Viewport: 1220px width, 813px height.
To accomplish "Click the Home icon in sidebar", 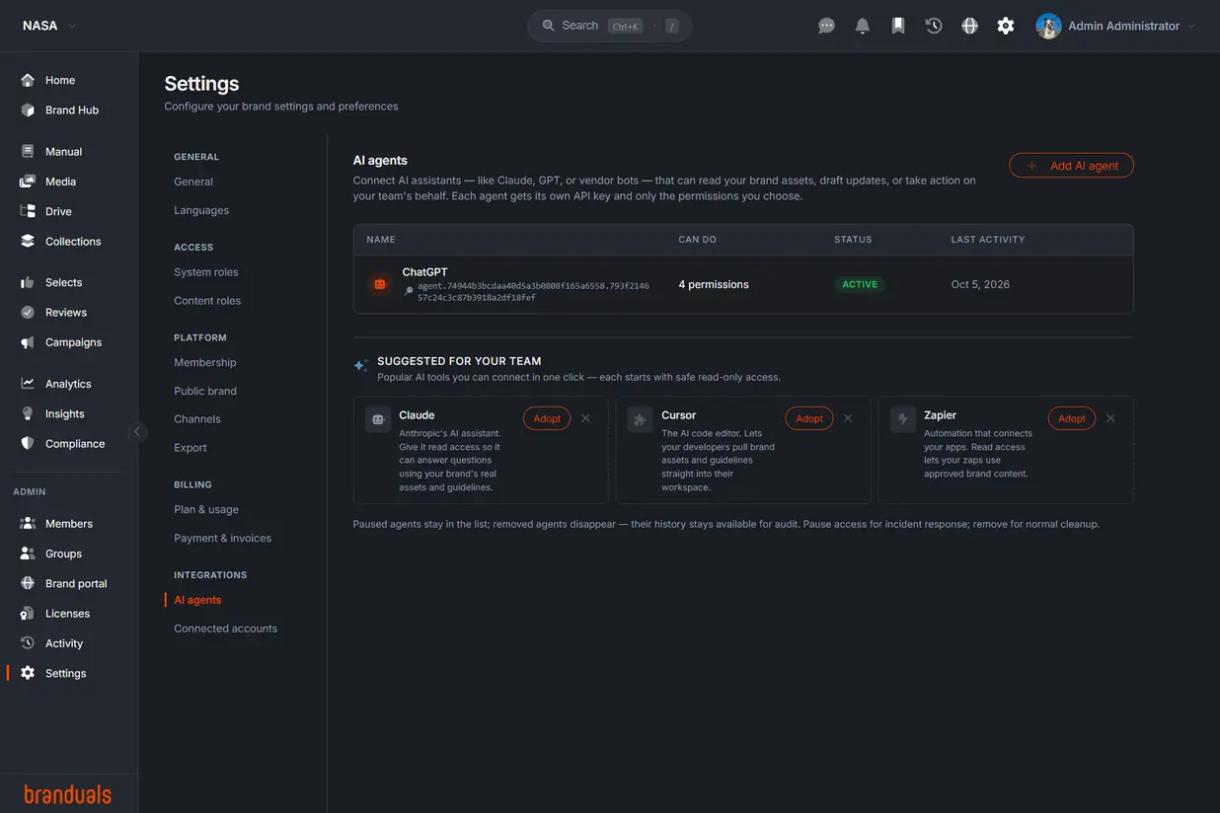I will click(x=28, y=80).
